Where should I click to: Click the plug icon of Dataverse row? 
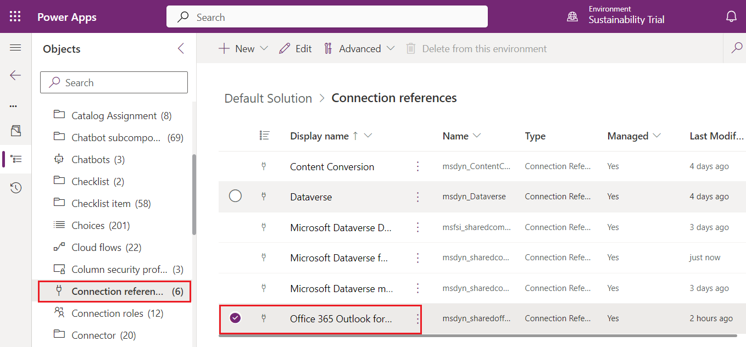coord(264,197)
